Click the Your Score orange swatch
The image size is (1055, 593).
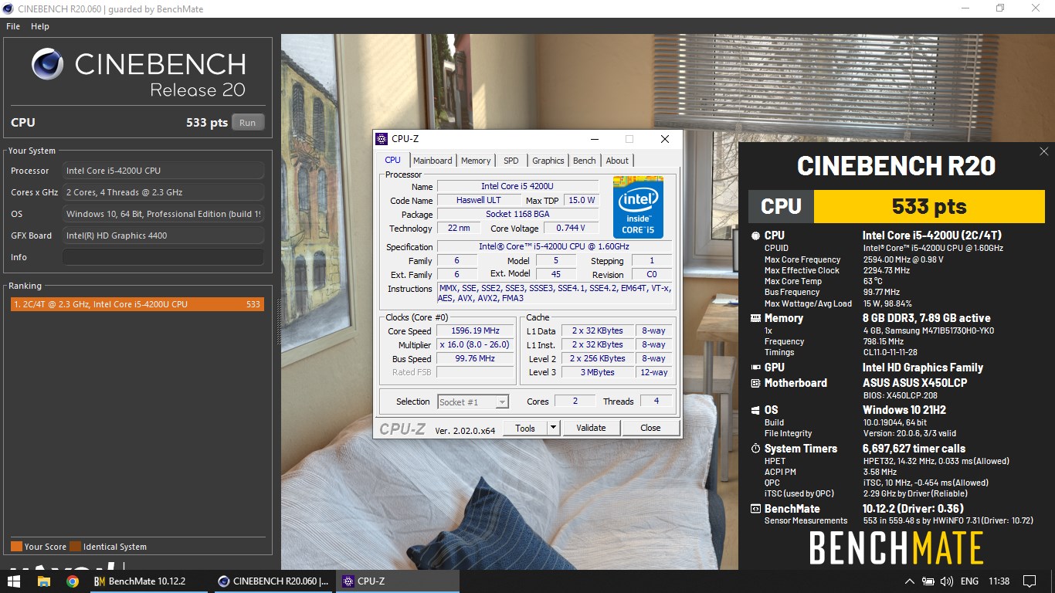[16, 547]
